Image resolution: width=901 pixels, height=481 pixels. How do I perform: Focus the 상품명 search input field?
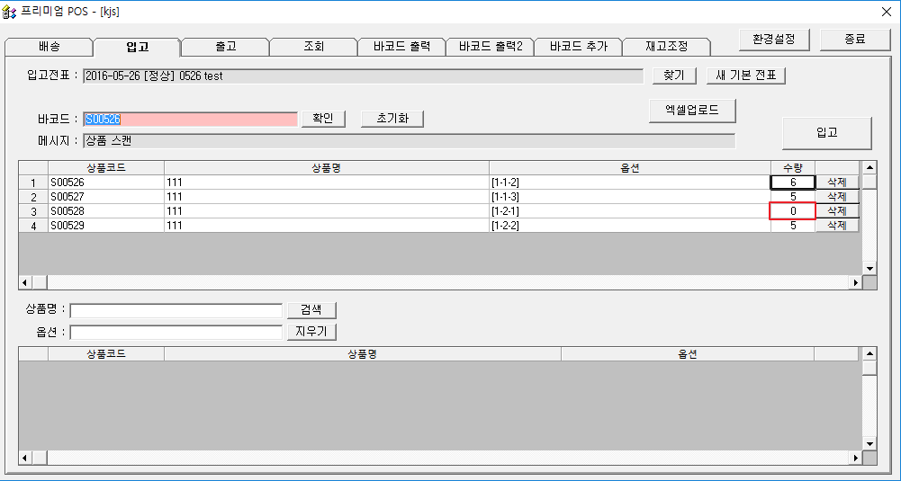[176, 310]
